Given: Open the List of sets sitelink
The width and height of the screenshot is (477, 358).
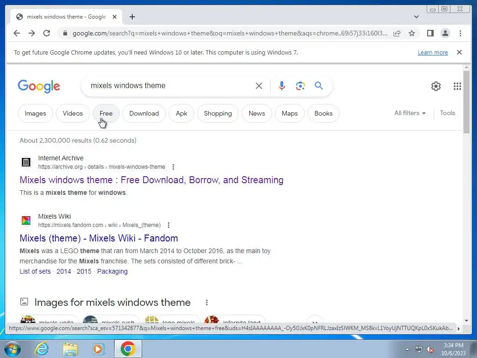Looking at the screenshot, I should pos(35,271).
